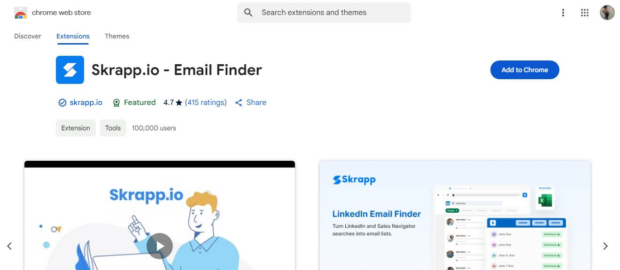Click the verified publisher badge icon
Screen dimensions: 620x270
point(62,103)
